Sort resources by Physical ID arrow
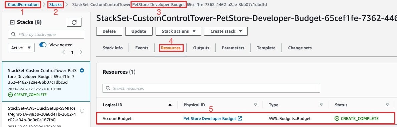397x127 pixels. (x=255, y=105)
